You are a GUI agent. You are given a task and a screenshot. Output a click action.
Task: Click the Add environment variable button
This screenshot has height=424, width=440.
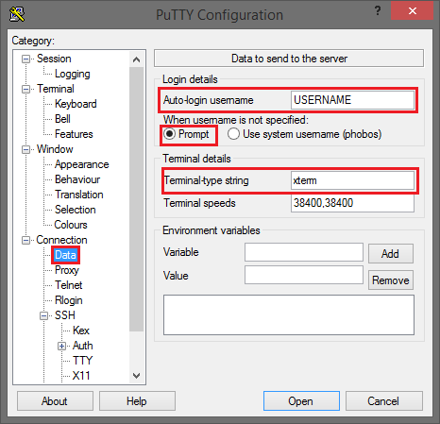point(391,253)
